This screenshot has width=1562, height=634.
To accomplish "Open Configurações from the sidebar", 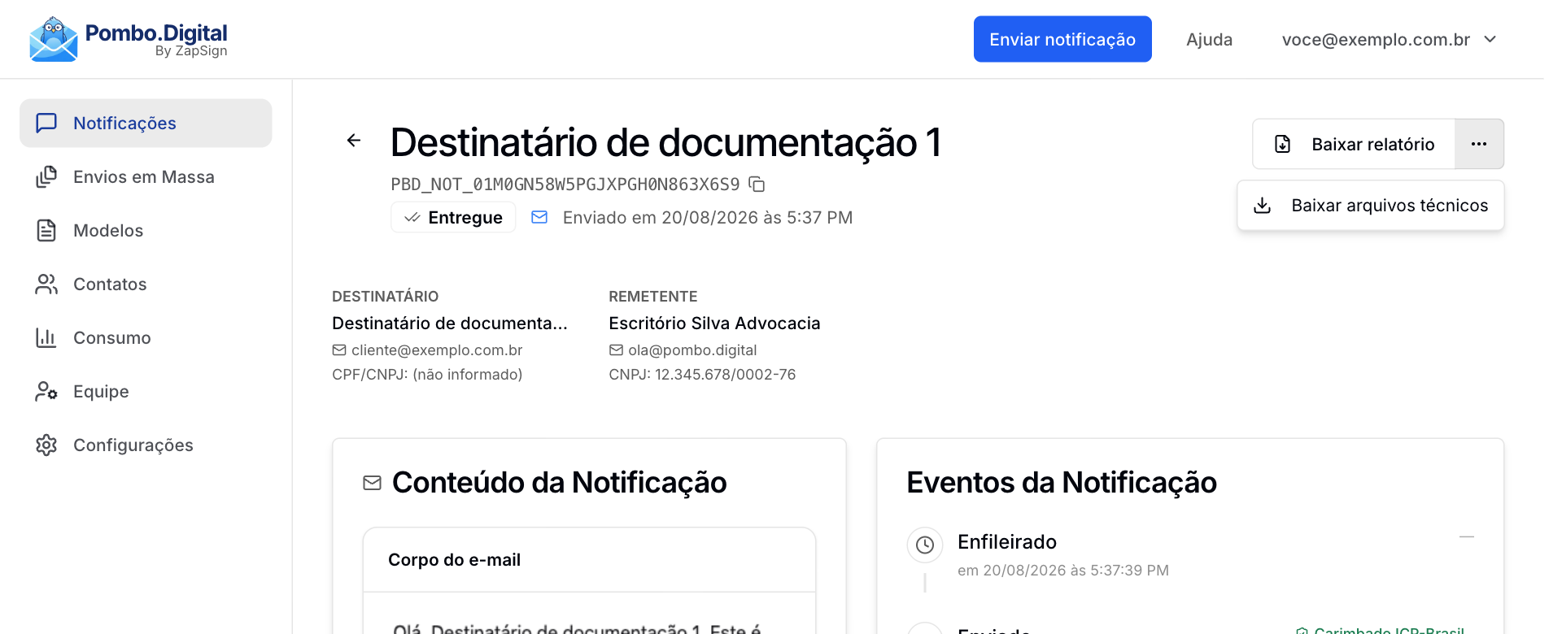I will click(x=146, y=445).
